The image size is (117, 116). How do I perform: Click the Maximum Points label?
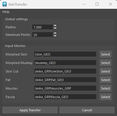coord(18,35)
